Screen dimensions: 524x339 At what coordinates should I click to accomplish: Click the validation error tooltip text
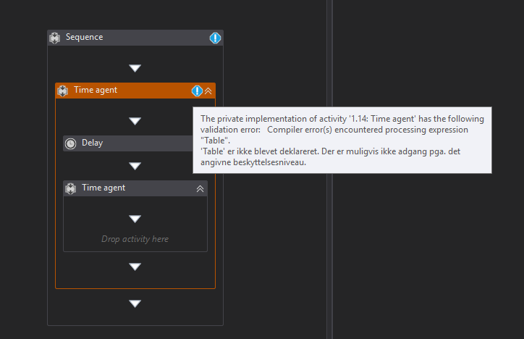[342, 141]
